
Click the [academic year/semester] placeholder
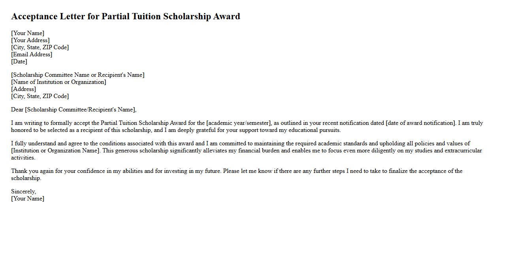click(x=239, y=123)
